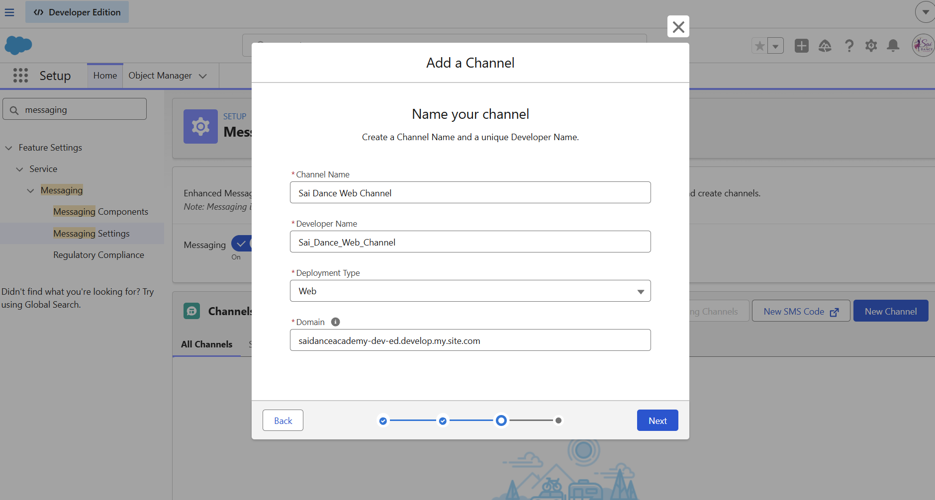Click the global search bar behind dialog
Viewport: 935px width, 500px height.
click(444, 38)
